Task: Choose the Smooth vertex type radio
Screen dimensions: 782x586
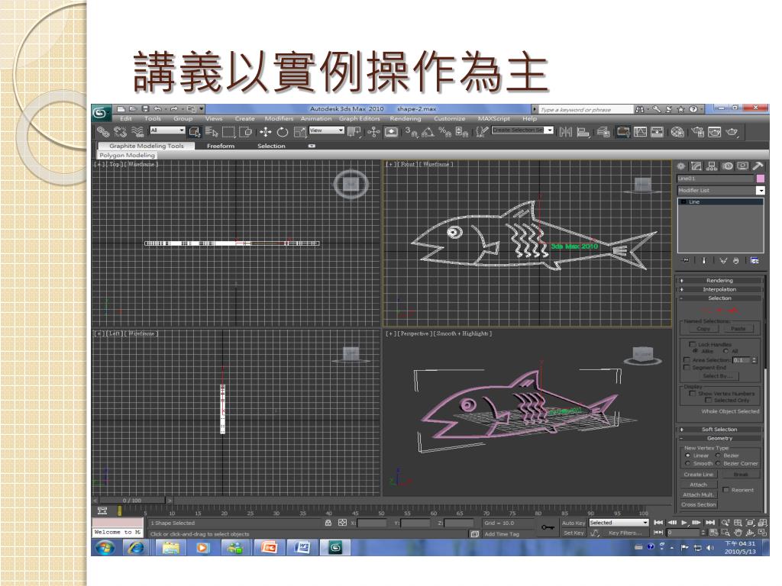Action: (x=688, y=463)
